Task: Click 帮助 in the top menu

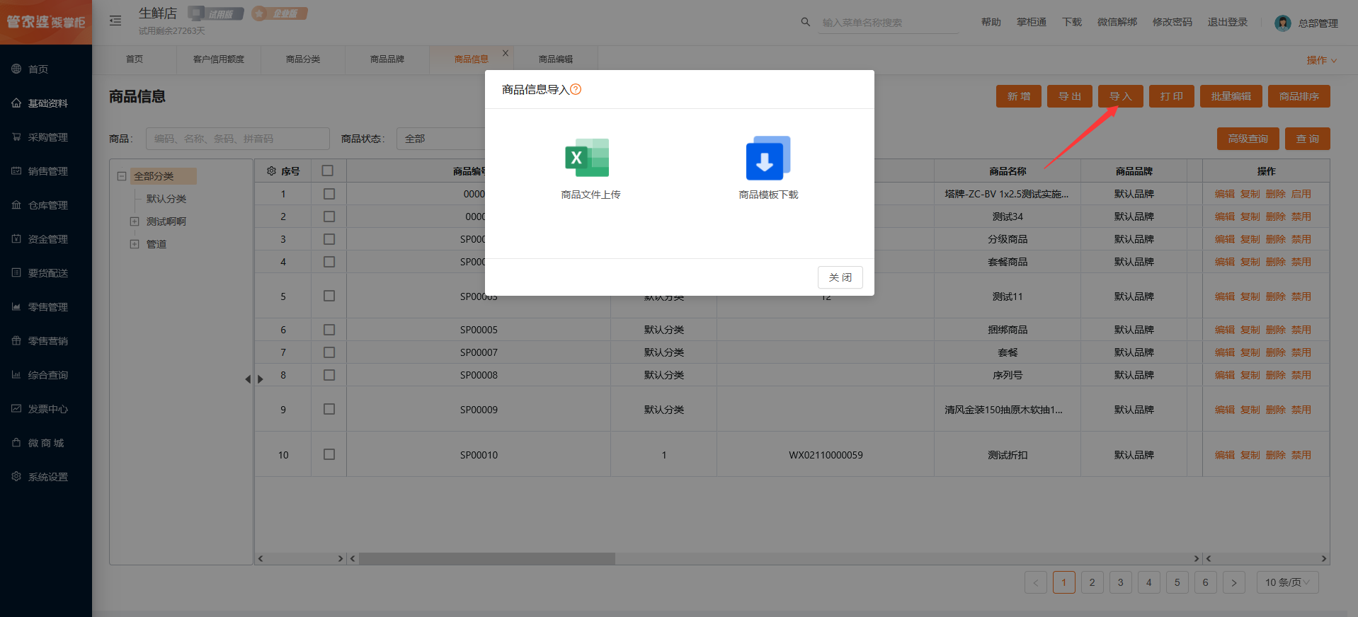Action: click(x=991, y=22)
